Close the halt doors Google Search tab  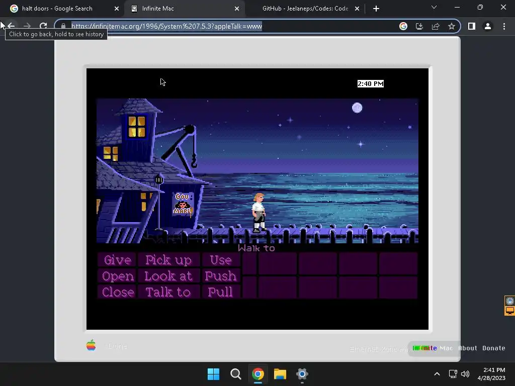tap(117, 9)
